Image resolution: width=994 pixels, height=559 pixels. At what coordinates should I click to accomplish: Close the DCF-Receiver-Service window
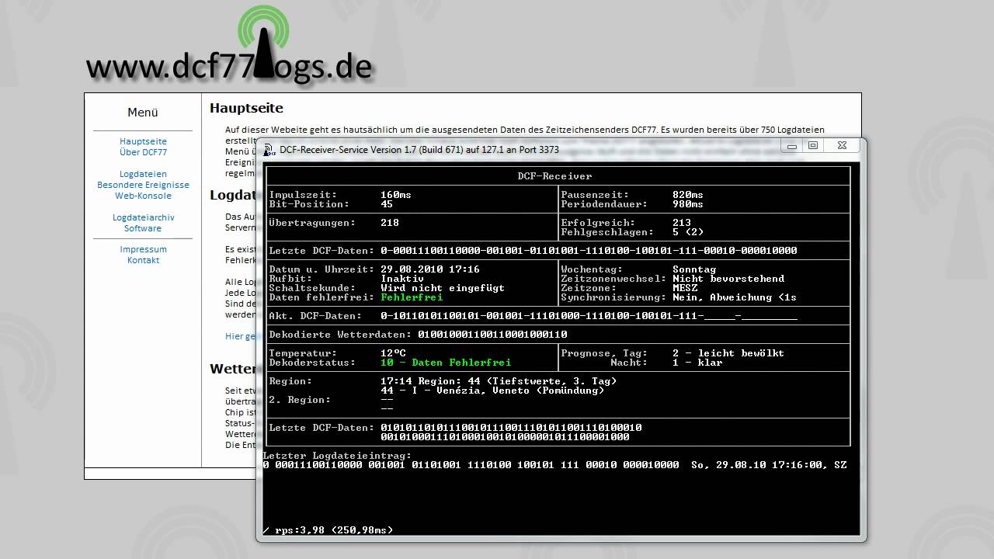pyautogui.click(x=842, y=146)
